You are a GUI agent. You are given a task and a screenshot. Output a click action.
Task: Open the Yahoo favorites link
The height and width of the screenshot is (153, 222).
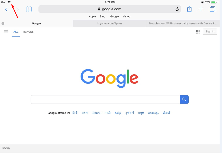126,16
